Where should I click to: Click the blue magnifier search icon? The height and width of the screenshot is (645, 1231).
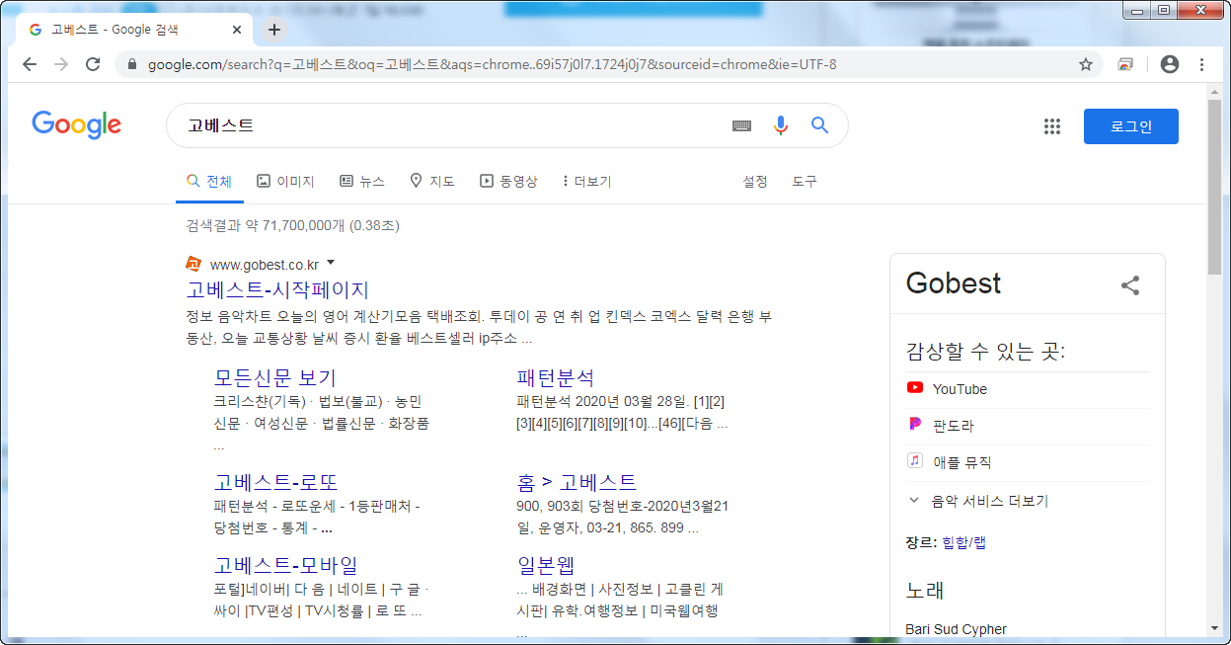[819, 125]
